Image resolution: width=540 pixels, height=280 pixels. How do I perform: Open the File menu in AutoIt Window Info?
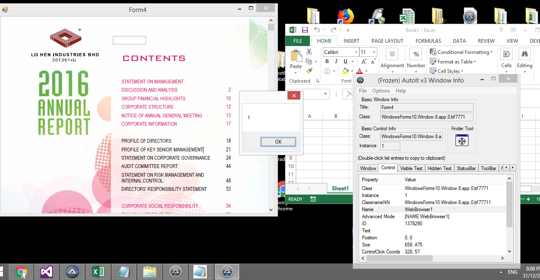point(363,91)
